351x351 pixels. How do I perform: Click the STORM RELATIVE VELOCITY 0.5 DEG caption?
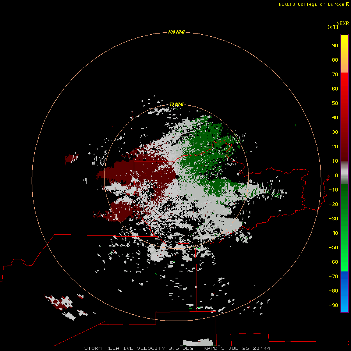click(x=138, y=348)
